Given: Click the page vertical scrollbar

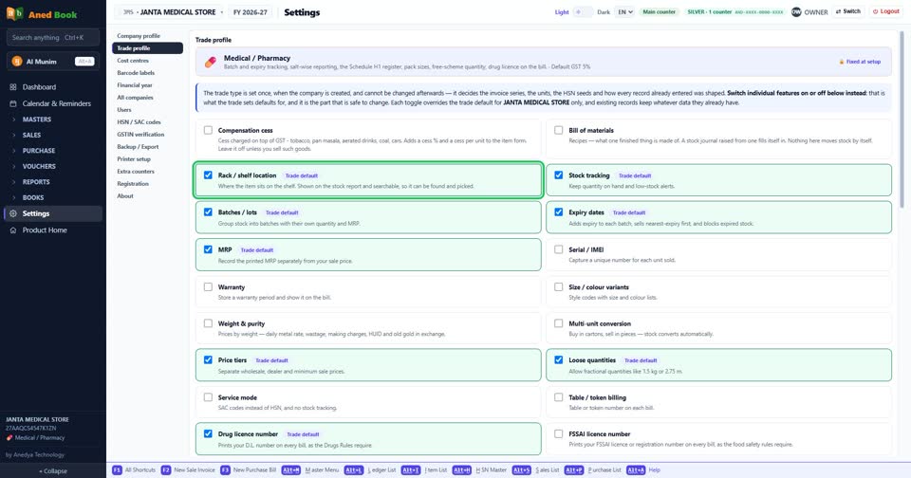Looking at the screenshot, I should click(902, 119).
